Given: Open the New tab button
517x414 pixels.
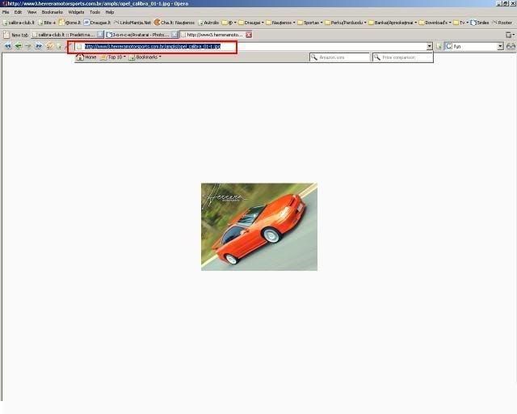Looking at the screenshot, I should click(x=16, y=35).
